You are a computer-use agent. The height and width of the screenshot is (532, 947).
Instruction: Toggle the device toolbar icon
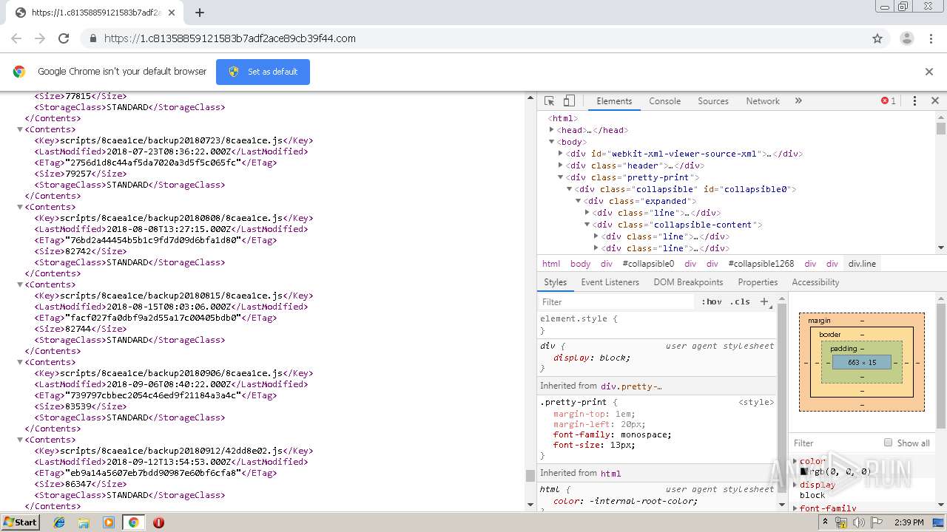click(x=569, y=101)
